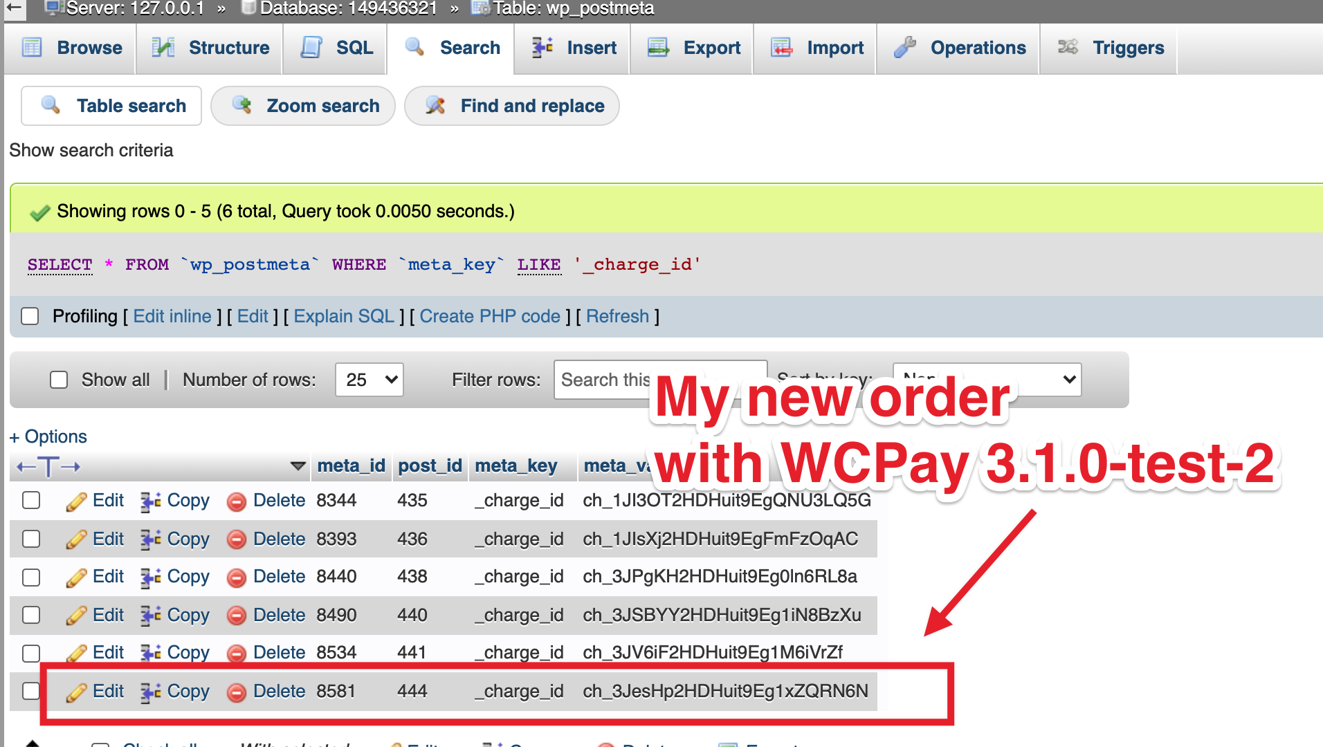Open Operations with the wrench icon
Viewport: 1323px width, 747px height.
click(903, 48)
